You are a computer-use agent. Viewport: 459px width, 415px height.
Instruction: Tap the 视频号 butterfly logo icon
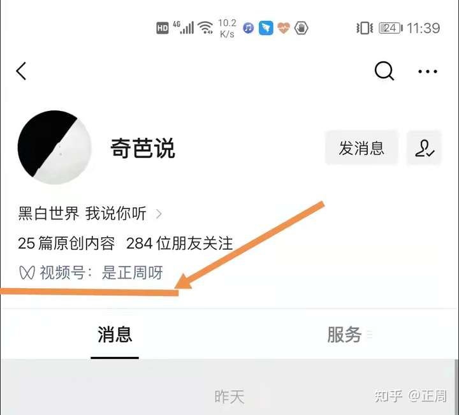pos(27,272)
